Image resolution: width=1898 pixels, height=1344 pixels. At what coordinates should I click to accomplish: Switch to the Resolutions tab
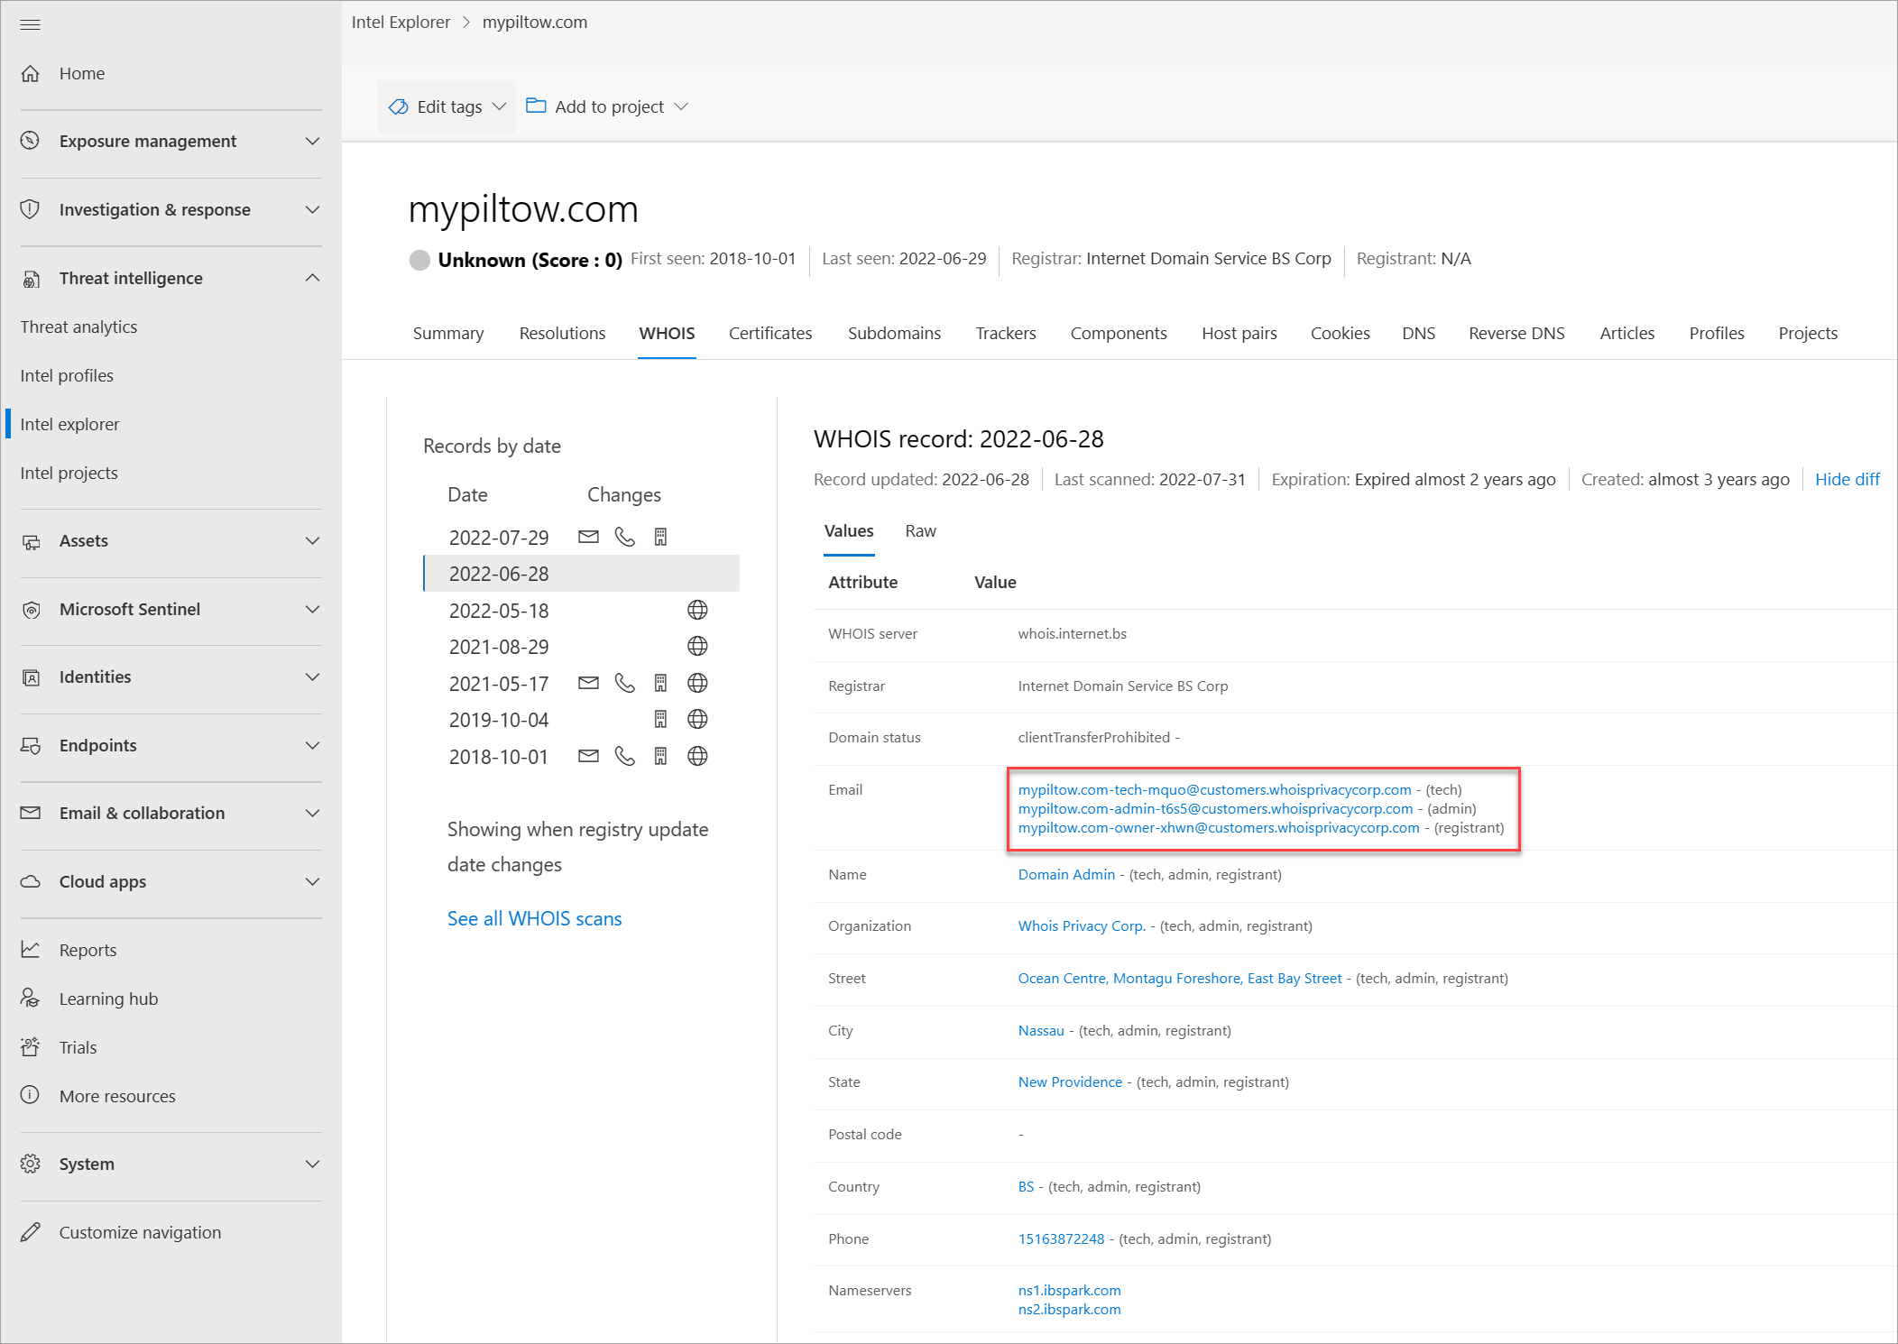point(562,333)
